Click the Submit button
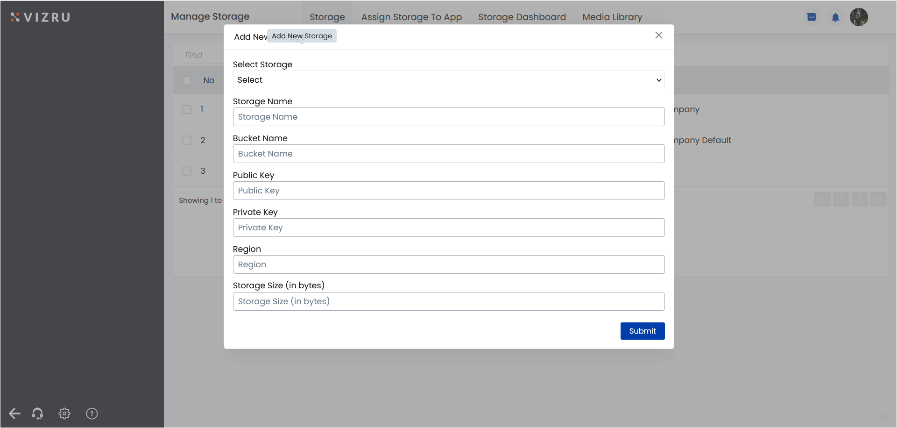Viewport: 897px width, 428px height. pos(642,331)
